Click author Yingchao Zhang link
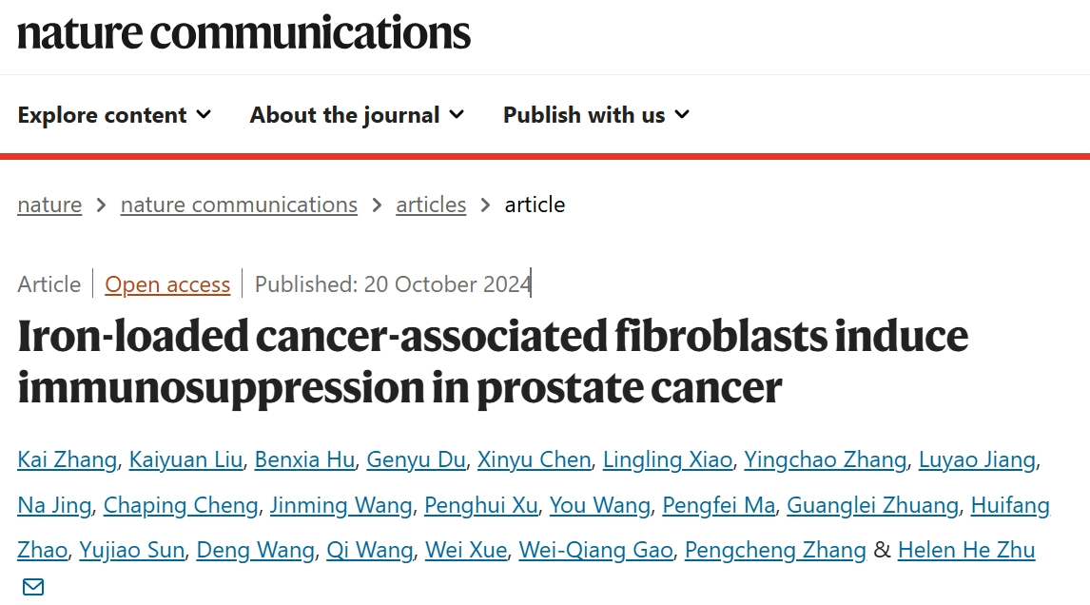The image size is (1090, 605). coord(826,459)
